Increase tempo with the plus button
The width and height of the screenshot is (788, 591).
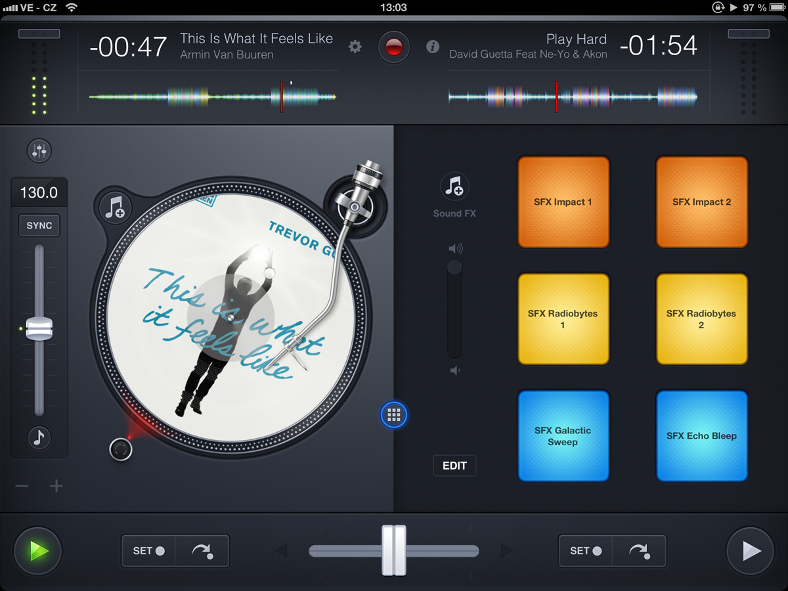point(56,486)
